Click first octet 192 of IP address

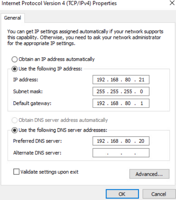[x=101, y=80]
